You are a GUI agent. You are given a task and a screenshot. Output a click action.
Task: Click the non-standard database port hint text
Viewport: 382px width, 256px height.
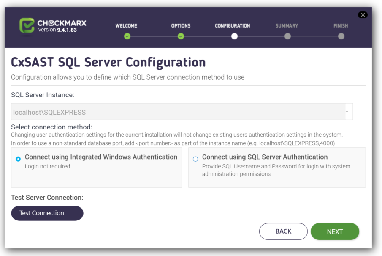(x=173, y=143)
